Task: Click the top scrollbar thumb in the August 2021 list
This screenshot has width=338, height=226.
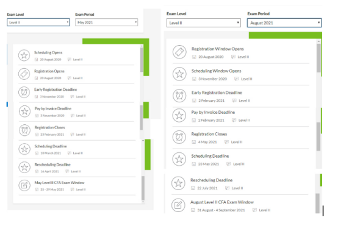Action: (318, 58)
